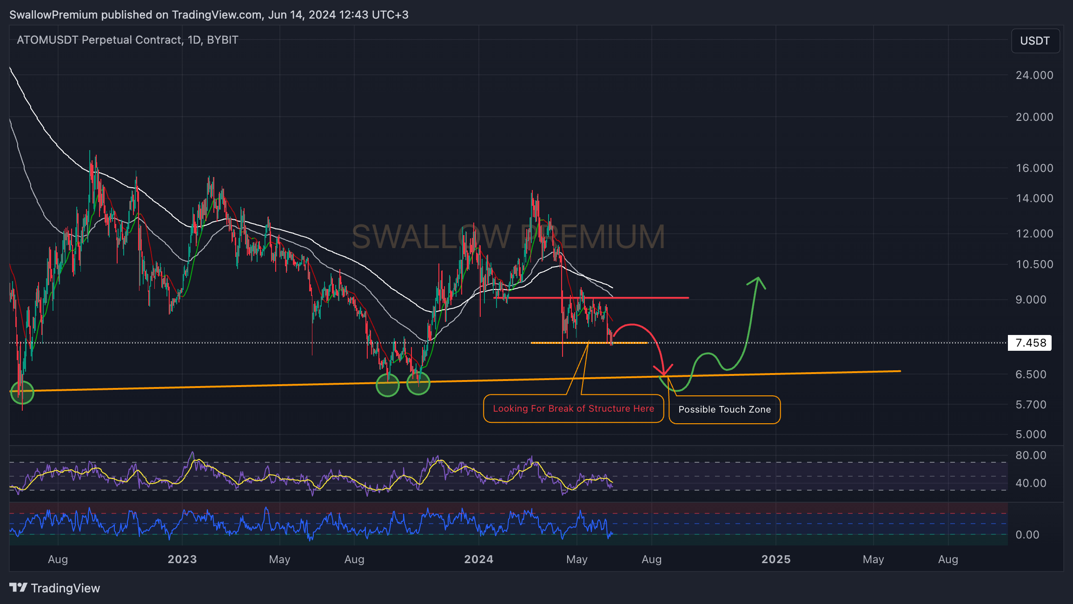Image resolution: width=1073 pixels, height=604 pixels.
Task: Click the ATOMUSDT Perpetual Contract symbol title
Action: pos(127,40)
